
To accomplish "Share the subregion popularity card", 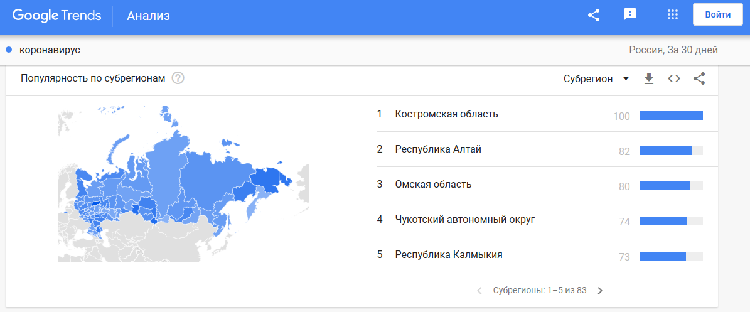I will click(699, 79).
